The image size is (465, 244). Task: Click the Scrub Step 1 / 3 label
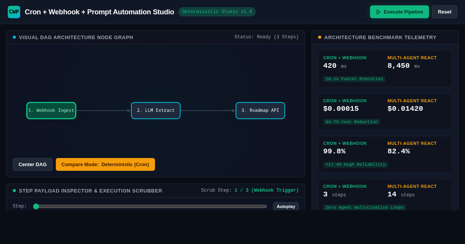(250, 191)
